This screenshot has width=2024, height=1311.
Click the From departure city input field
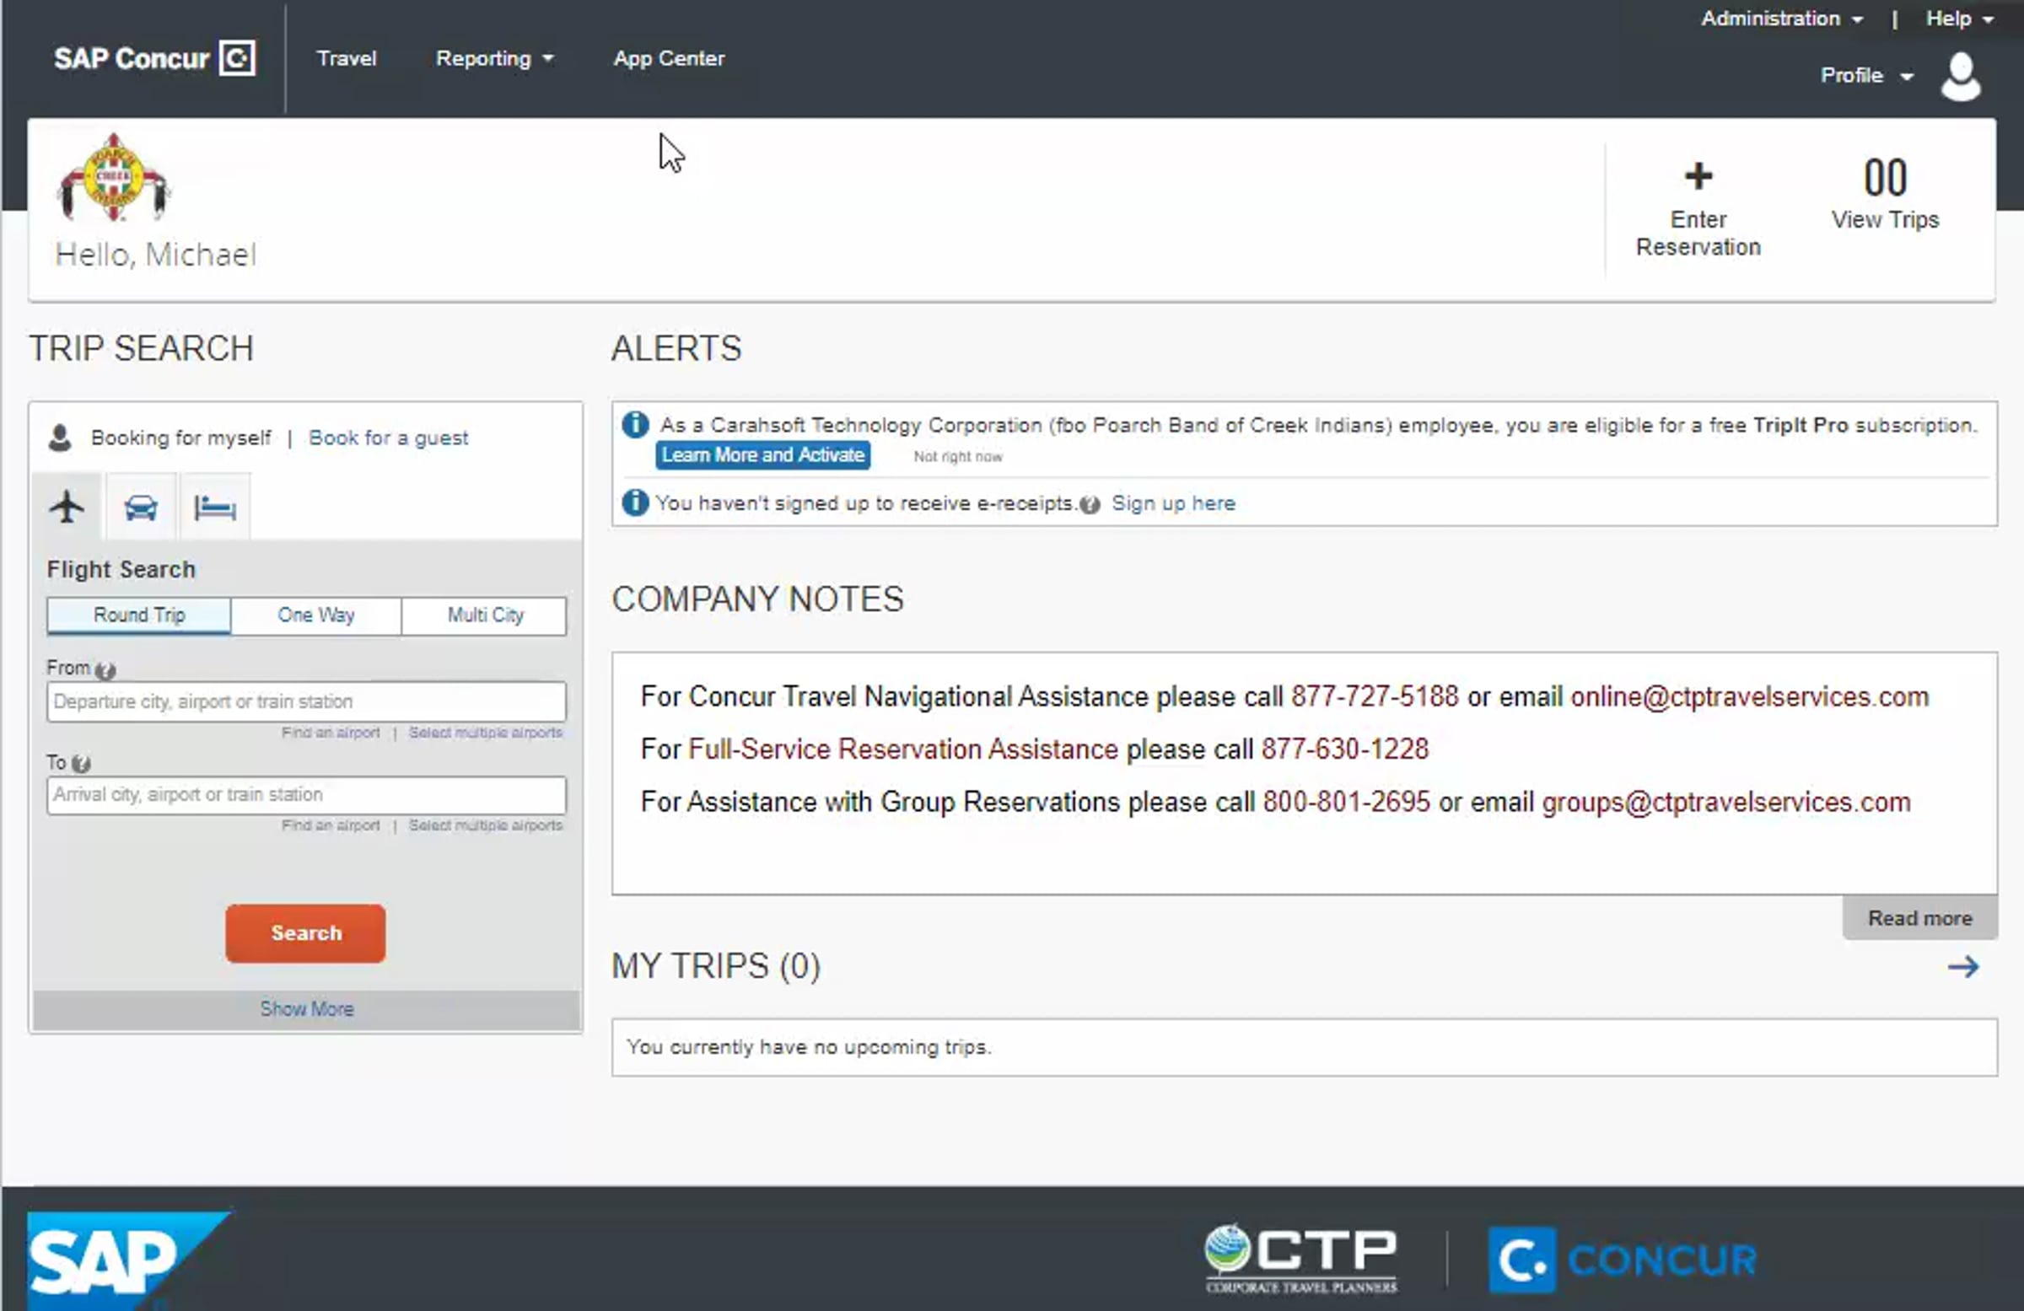306,702
